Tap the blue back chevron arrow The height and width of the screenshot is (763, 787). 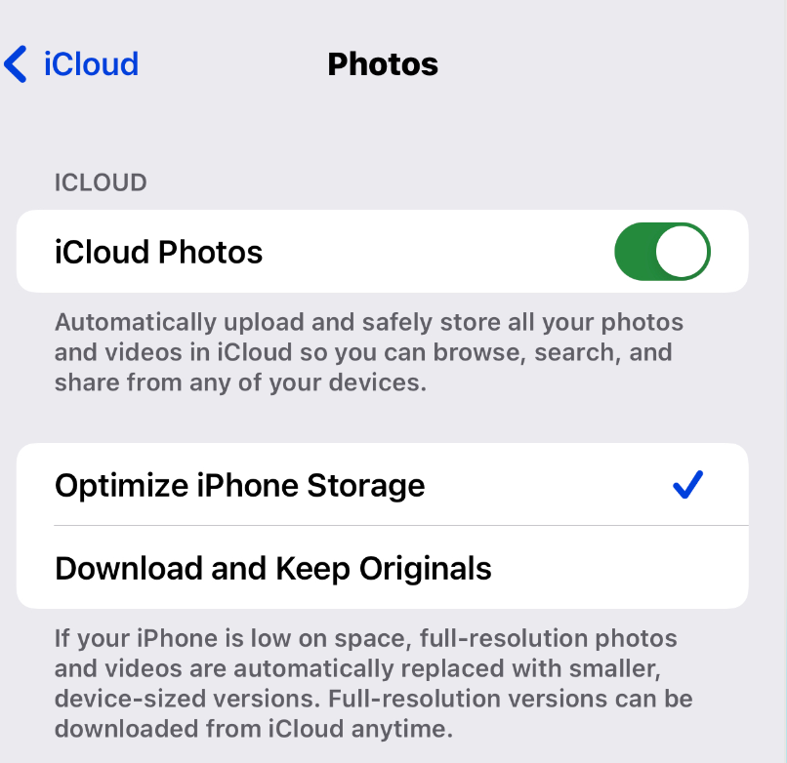[15, 64]
